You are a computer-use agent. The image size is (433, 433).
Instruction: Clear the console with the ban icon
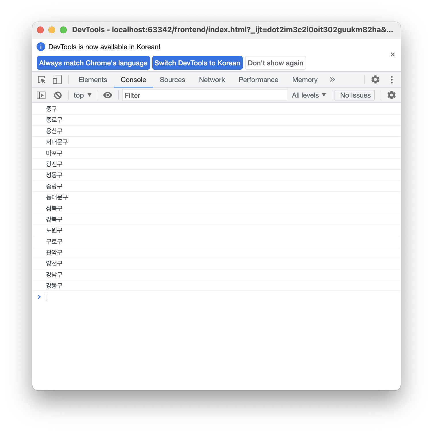[58, 95]
